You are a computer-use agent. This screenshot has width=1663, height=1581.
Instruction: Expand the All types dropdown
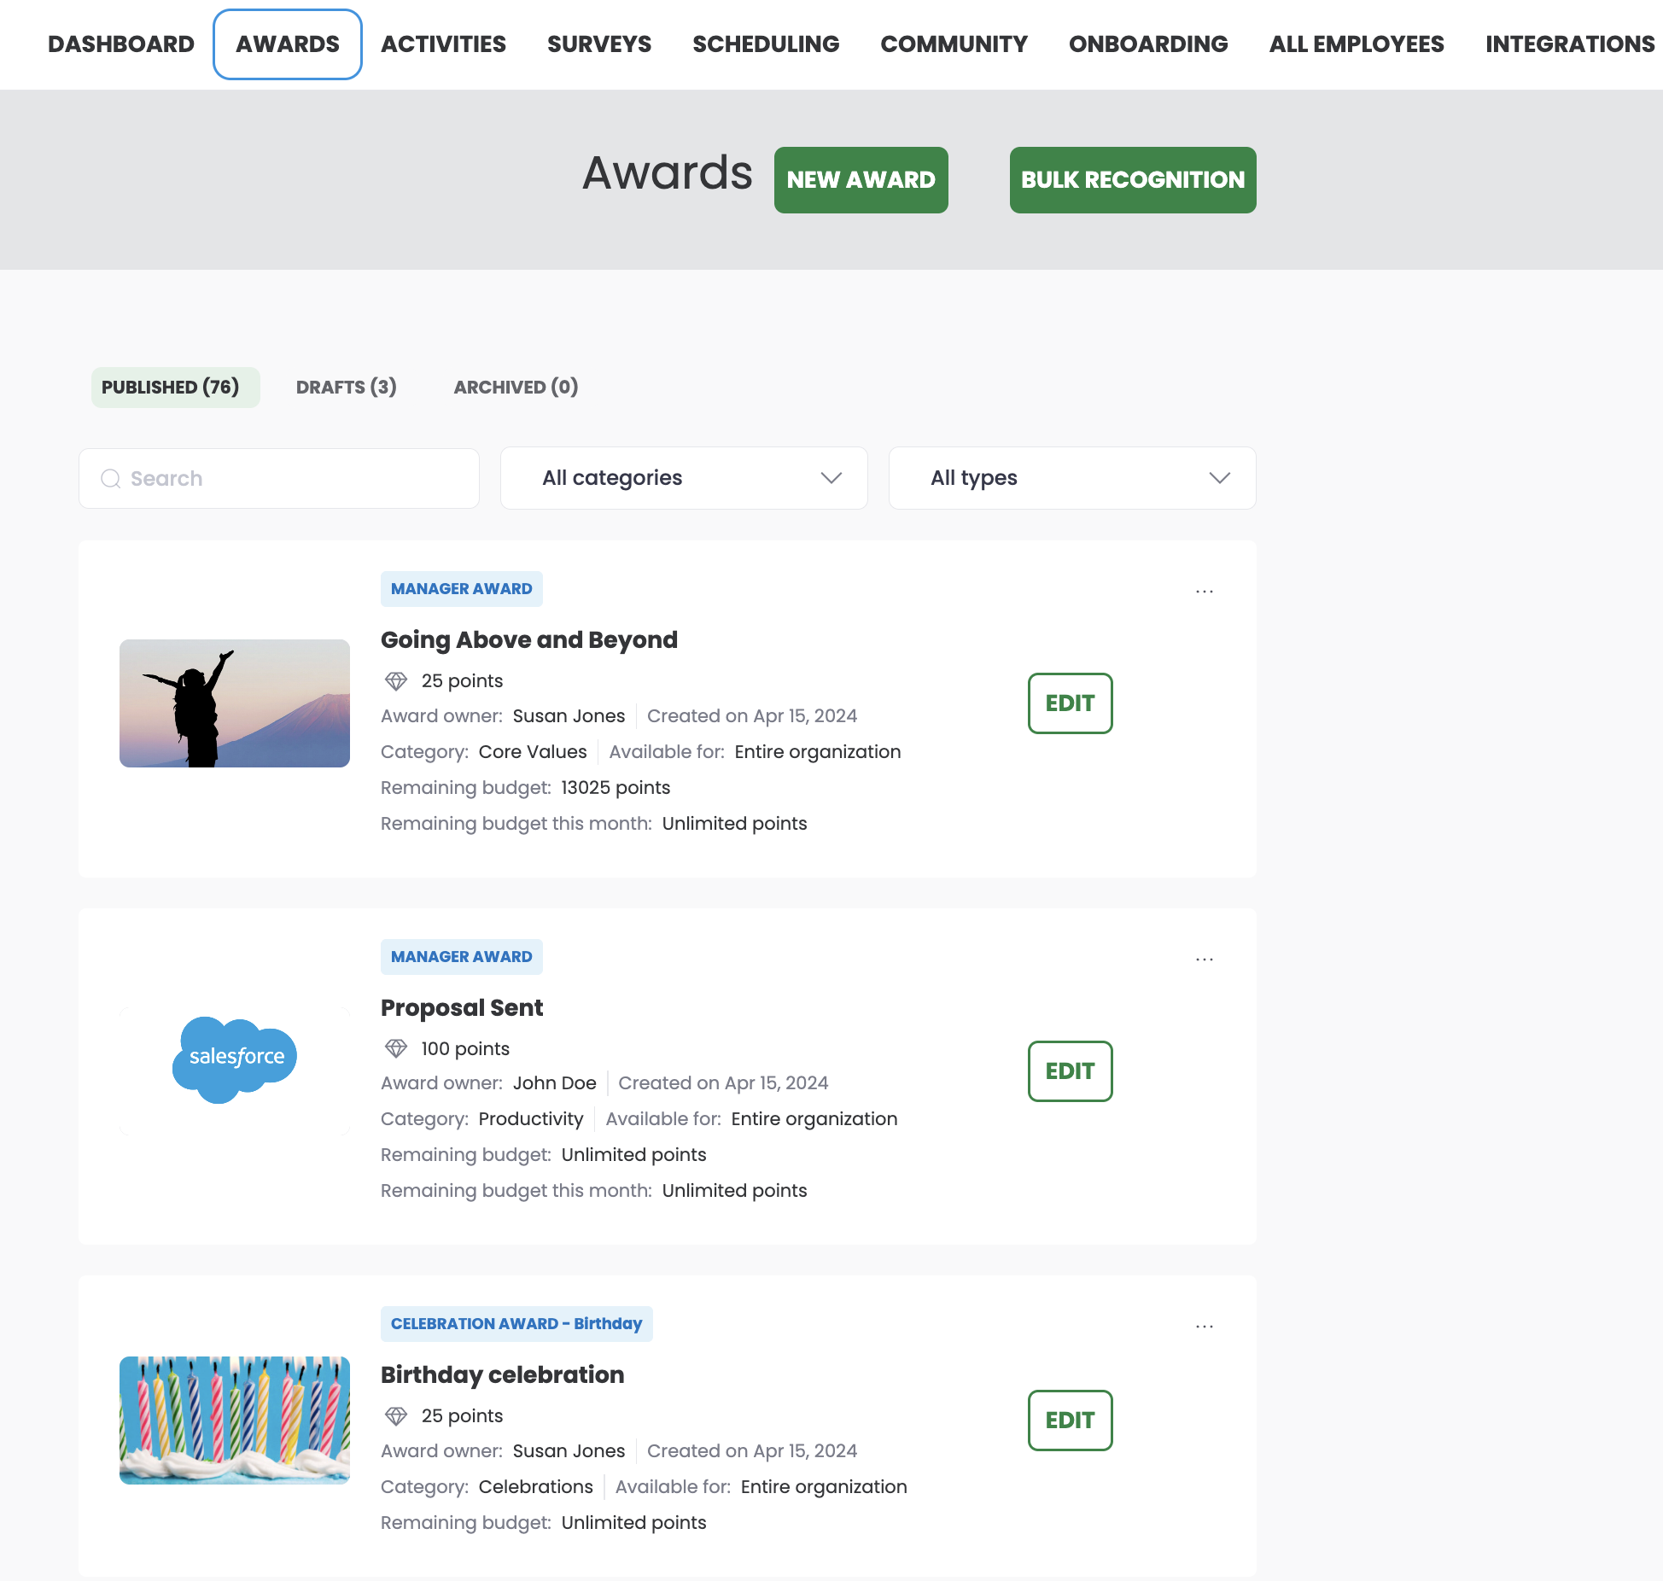pos(1072,478)
